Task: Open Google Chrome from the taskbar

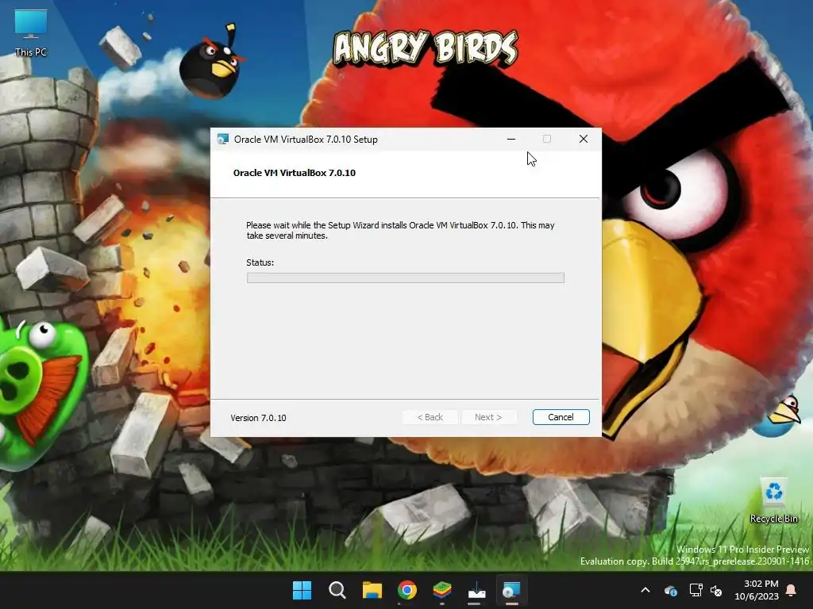Action: 407,590
